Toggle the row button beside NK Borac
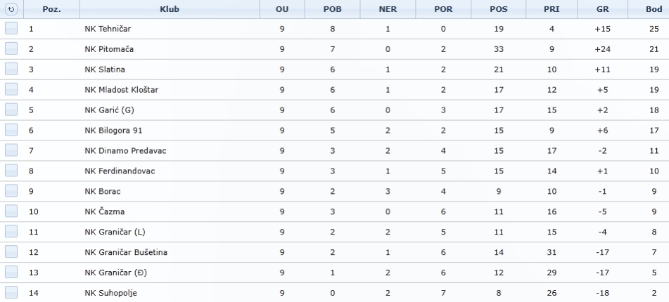Image resolution: width=669 pixels, height=302 pixels. (x=11, y=191)
